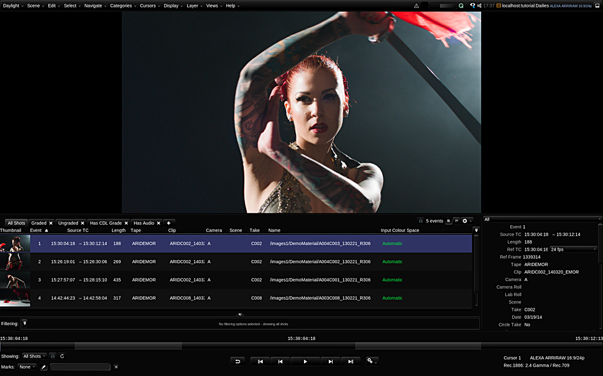
Task: Click the filter funnel icon in Filtering bar
Action: (25, 323)
